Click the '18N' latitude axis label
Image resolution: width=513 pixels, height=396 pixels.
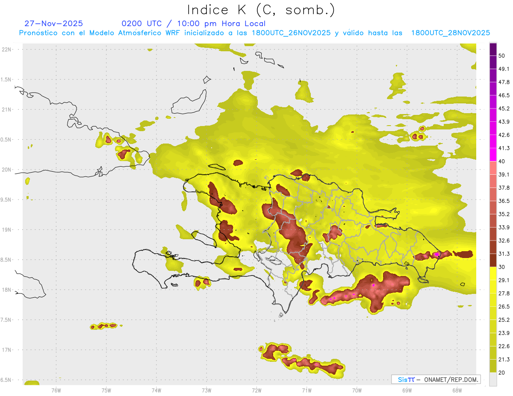coord(6,290)
